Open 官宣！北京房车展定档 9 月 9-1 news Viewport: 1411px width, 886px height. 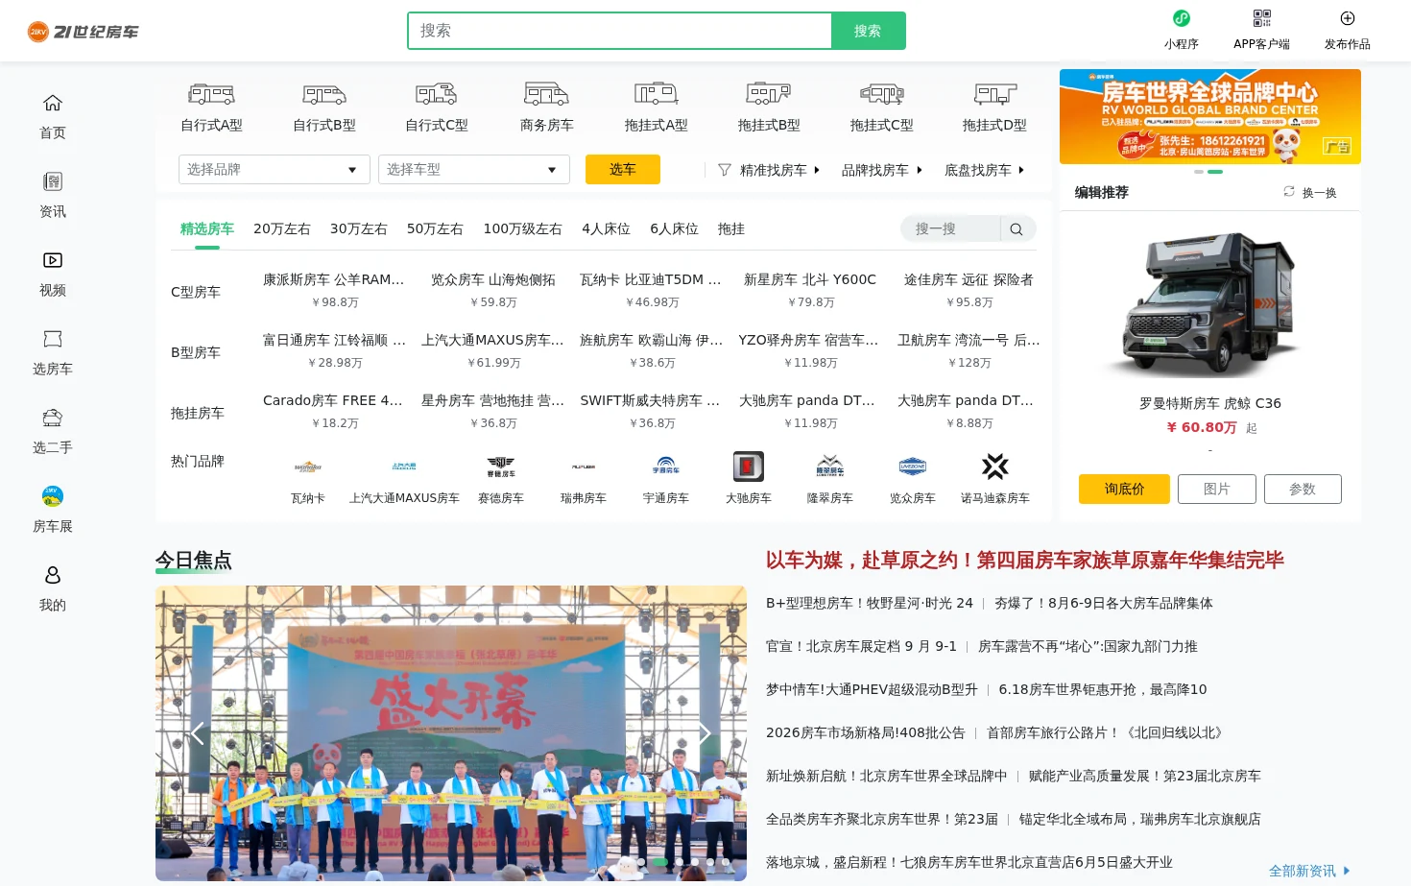click(861, 646)
